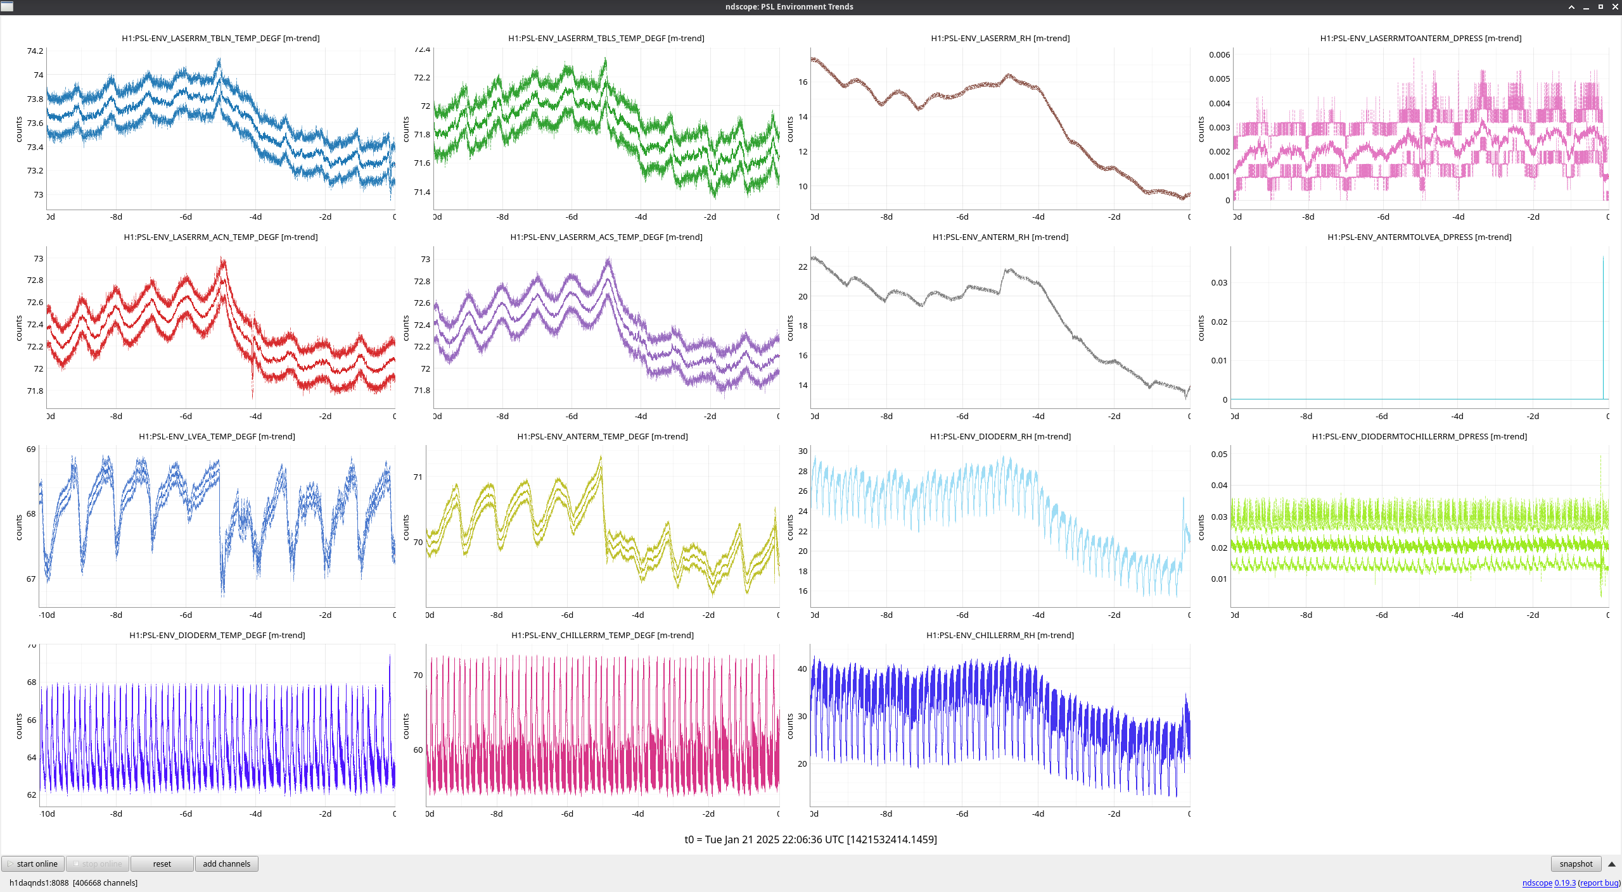Click the 0.05 y-axis tick in DIODERMTOCHILLERRM_DPRESS plot
This screenshot has width=1622, height=892.
(1219, 454)
